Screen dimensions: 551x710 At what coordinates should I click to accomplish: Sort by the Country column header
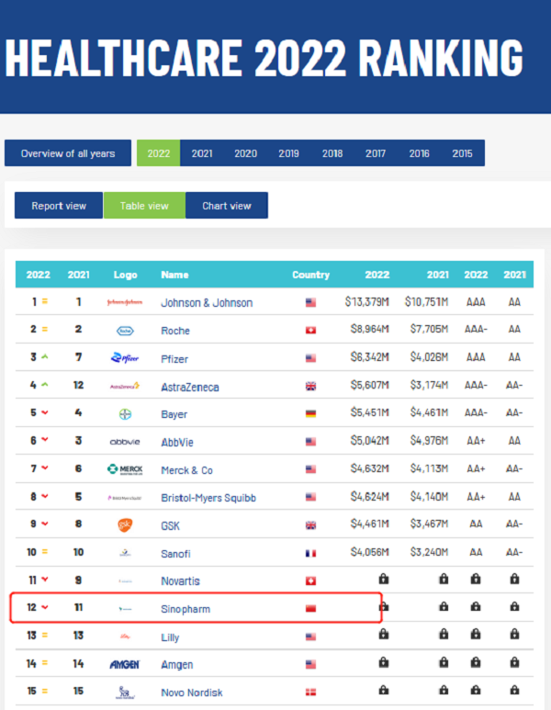click(x=310, y=275)
